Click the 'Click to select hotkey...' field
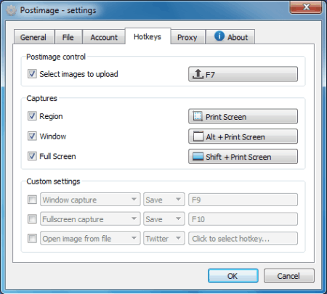 coord(243,239)
